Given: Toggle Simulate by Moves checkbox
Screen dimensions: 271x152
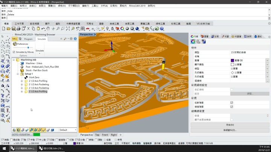Looking at the screenshot, I should [14, 52].
